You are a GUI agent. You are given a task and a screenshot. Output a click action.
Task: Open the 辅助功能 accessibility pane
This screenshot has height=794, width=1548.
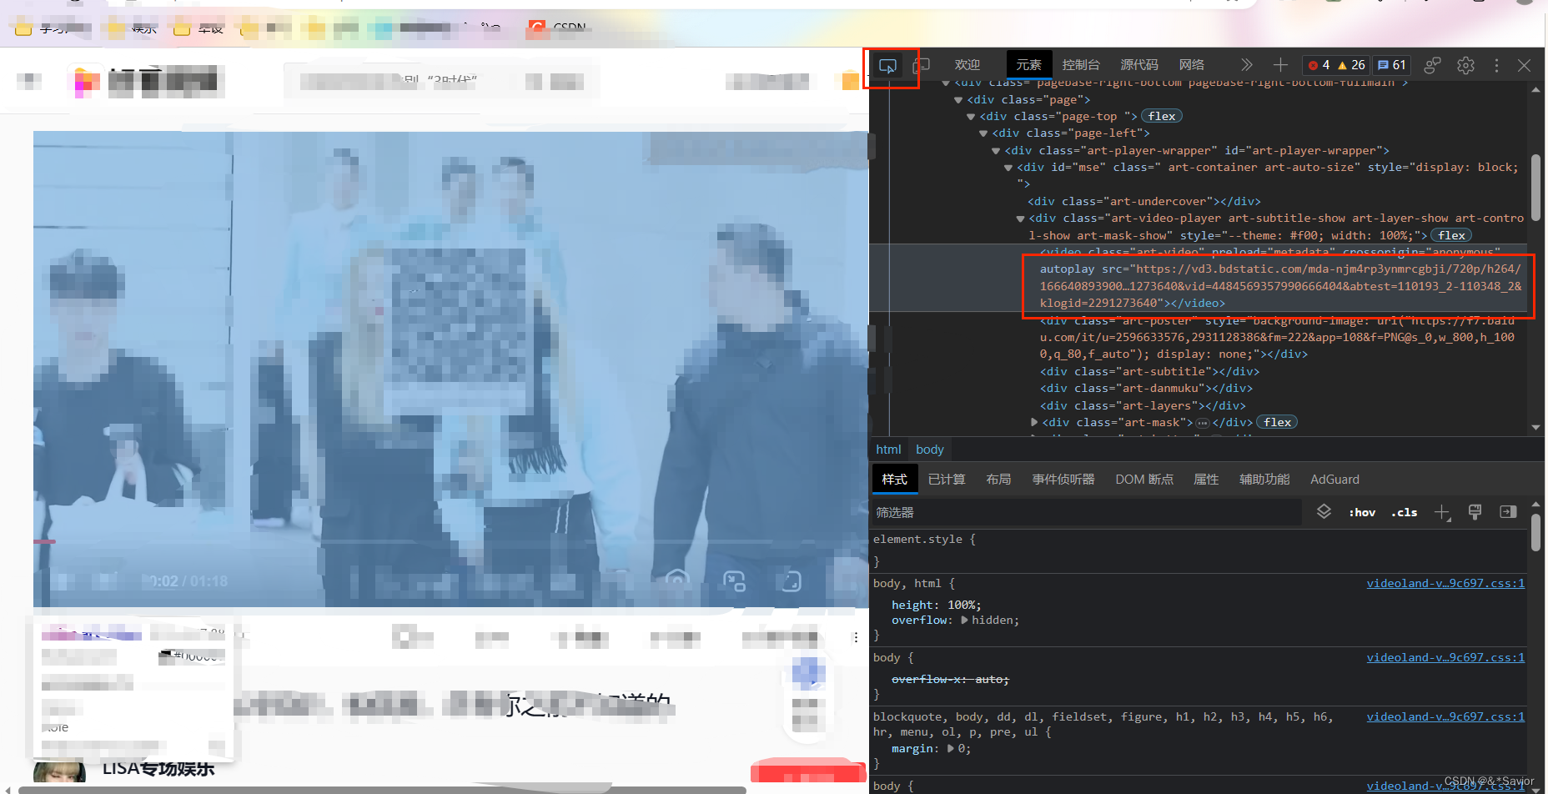[1264, 480]
